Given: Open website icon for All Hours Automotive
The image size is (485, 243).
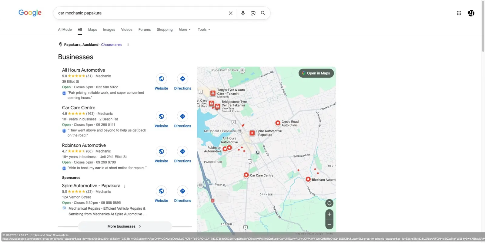Looking at the screenshot, I should [x=161, y=79].
